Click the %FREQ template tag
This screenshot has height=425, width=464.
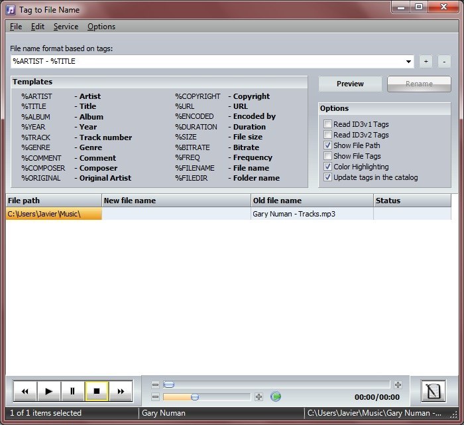[x=188, y=157]
